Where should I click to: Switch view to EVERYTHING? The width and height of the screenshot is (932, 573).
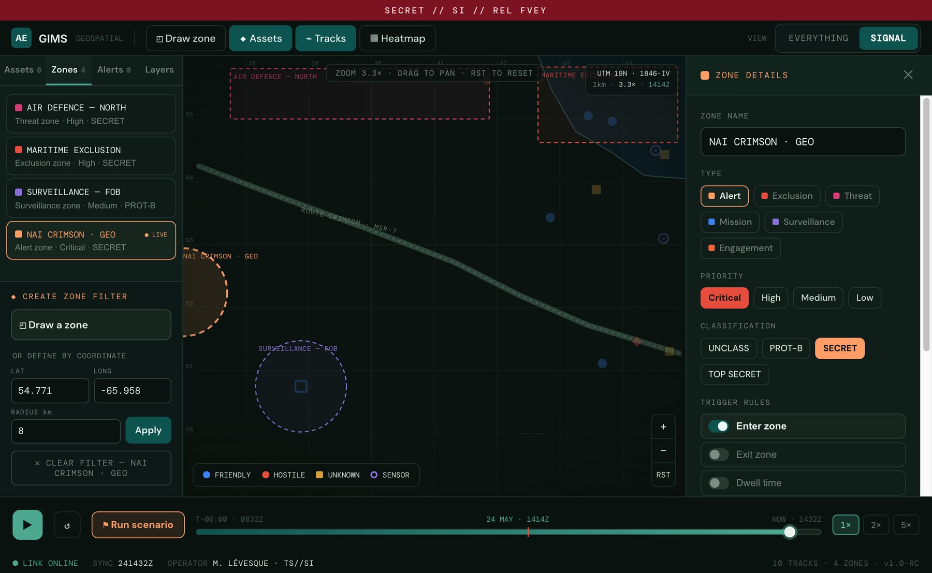(x=818, y=38)
